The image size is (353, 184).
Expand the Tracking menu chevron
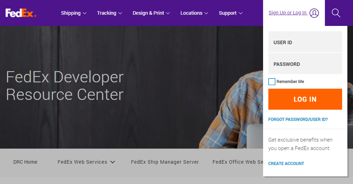pyautogui.click(x=120, y=13)
